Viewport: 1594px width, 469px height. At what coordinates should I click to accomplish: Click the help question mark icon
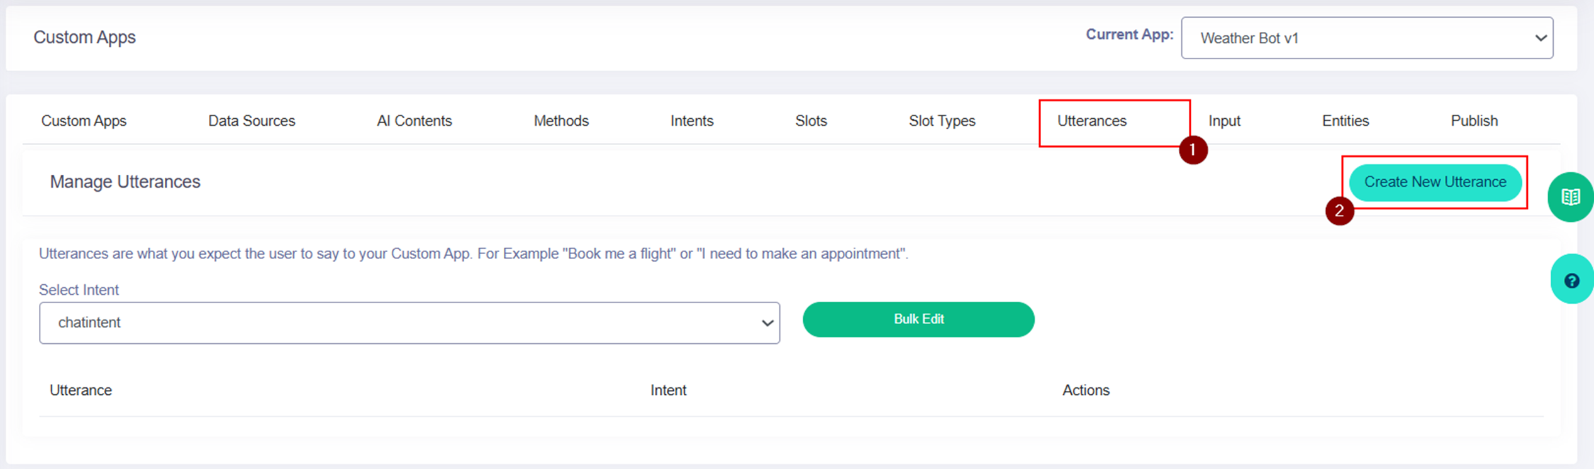[1571, 280]
